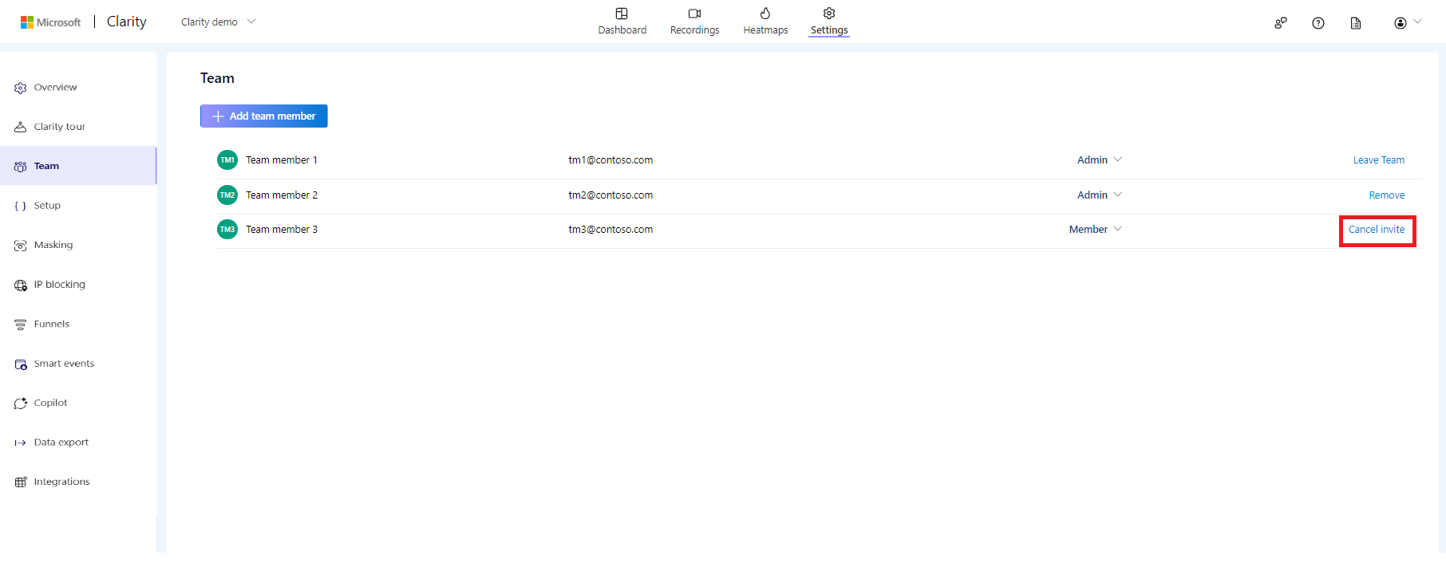Click tm2@contoso.com email text
This screenshot has height=563, width=1446.
[610, 195]
